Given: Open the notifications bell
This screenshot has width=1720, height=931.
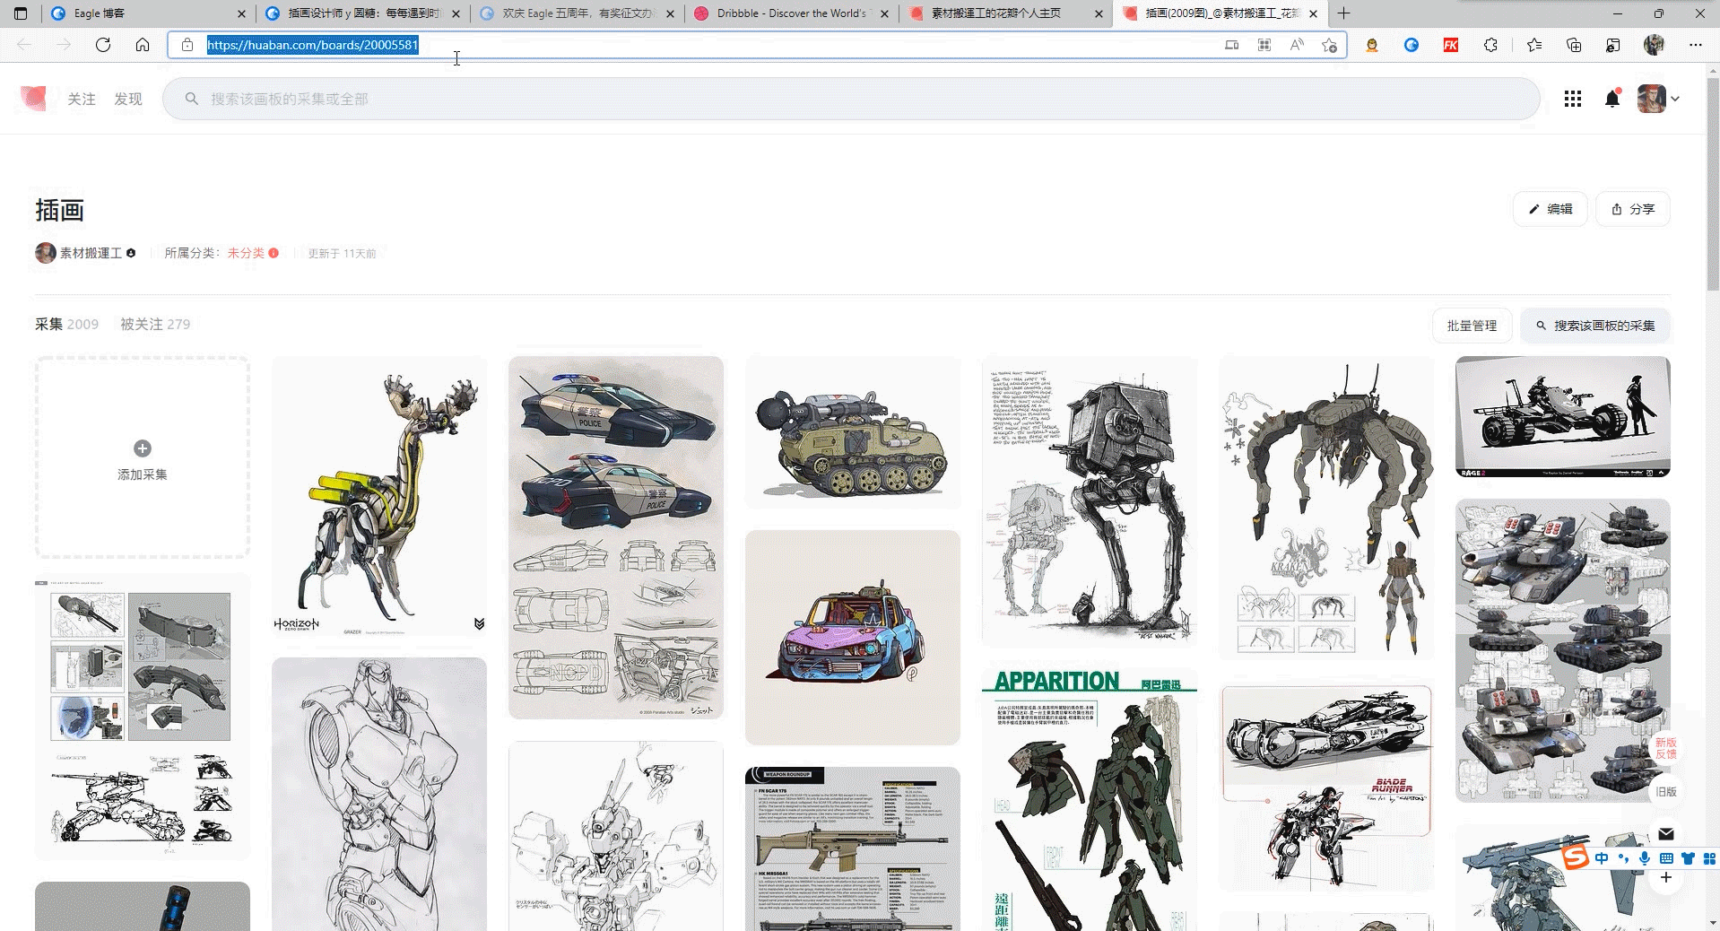Looking at the screenshot, I should click(1612, 99).
